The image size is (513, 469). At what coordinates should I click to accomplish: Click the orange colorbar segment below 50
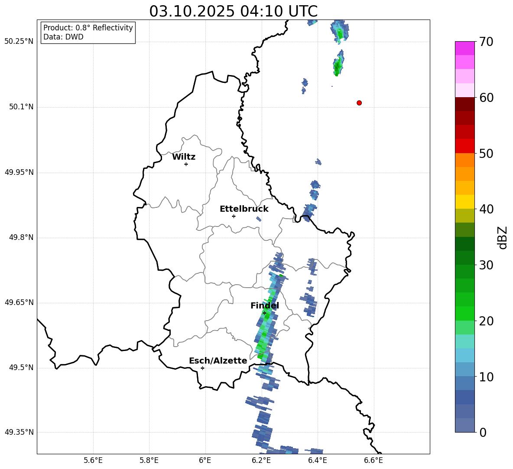click(464, 160)
